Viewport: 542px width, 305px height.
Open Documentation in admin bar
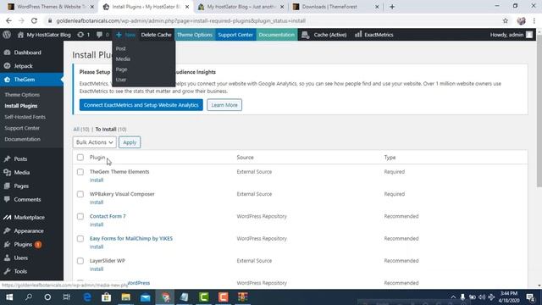click(277, 35)
